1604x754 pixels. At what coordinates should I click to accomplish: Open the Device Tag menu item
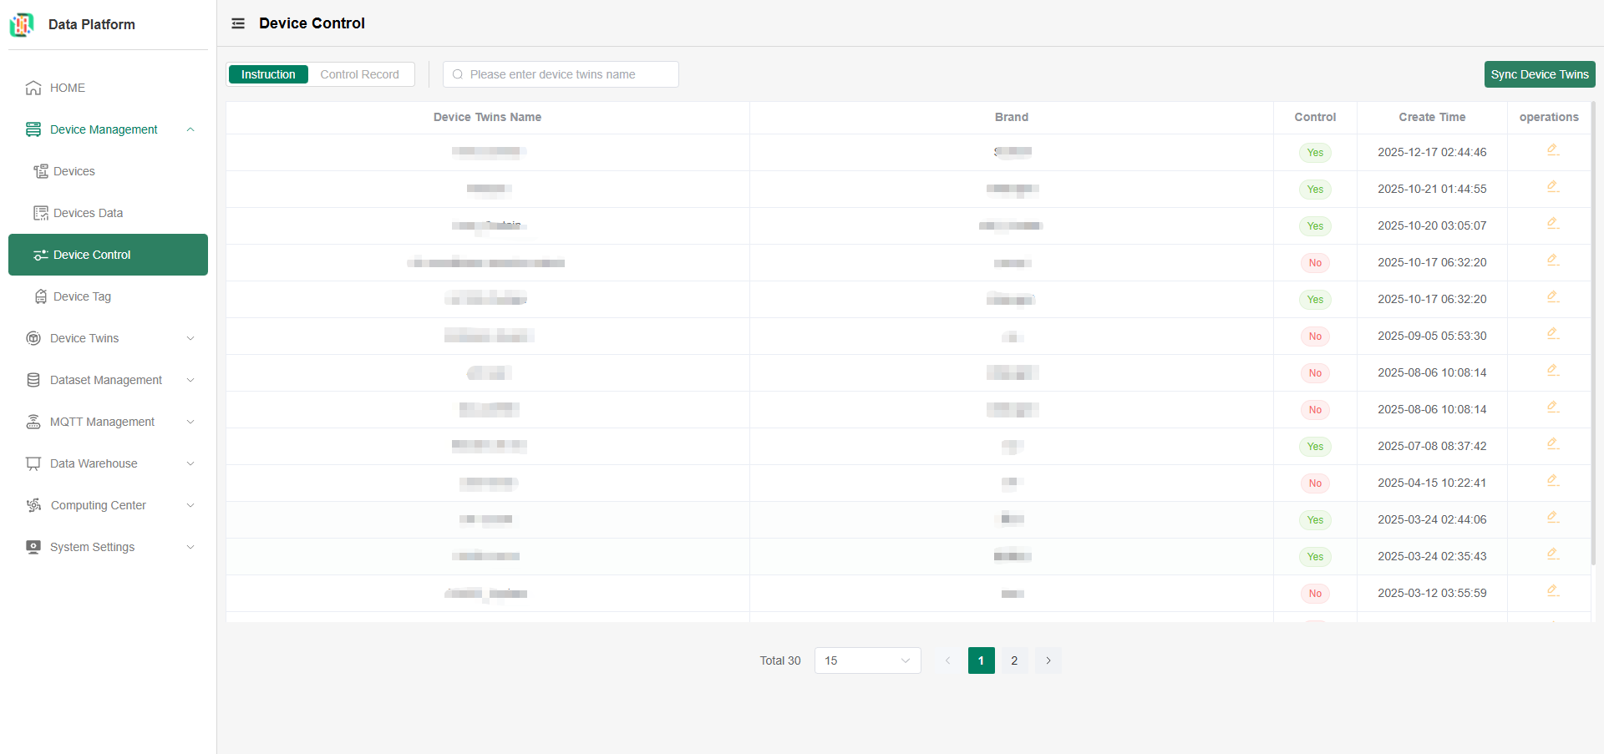click(x=82, y=296)
